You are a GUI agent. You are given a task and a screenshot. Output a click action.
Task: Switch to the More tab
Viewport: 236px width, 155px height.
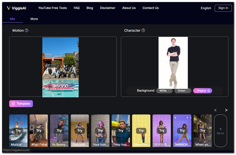pos(34,19)
